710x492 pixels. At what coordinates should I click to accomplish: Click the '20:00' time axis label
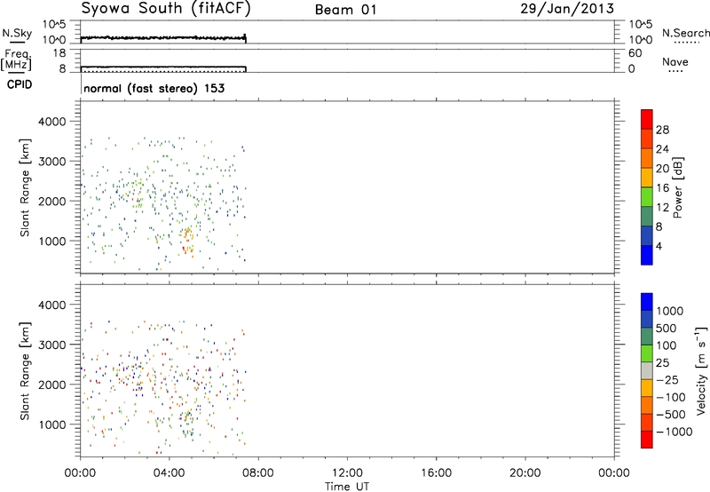525,473
